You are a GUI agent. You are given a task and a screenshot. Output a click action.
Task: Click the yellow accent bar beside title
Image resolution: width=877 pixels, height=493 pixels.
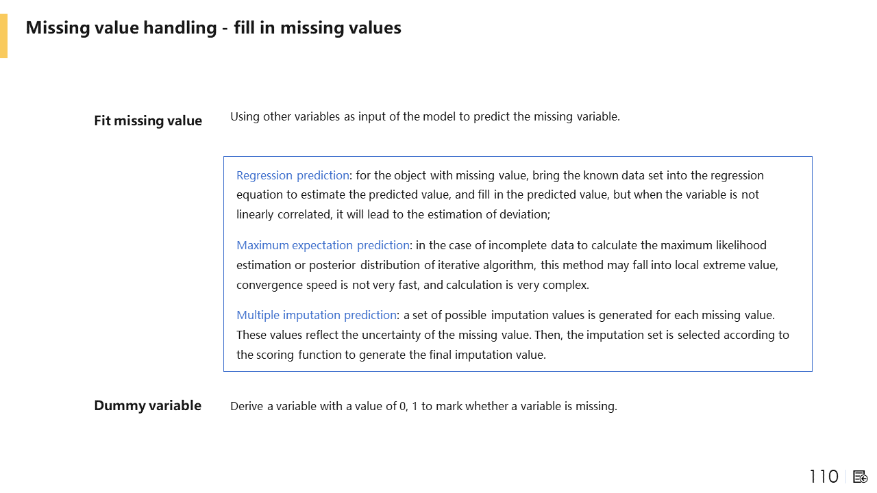(3, 36)
